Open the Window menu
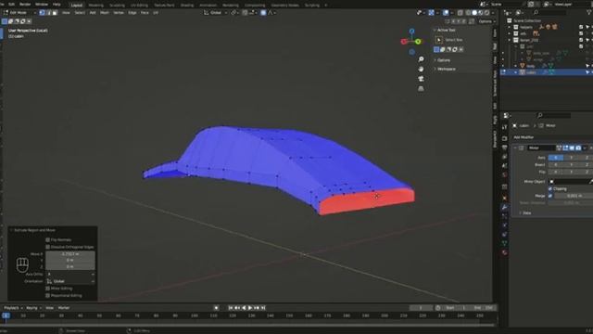Viewport: 593px width, 334px height. coord(42,4)
